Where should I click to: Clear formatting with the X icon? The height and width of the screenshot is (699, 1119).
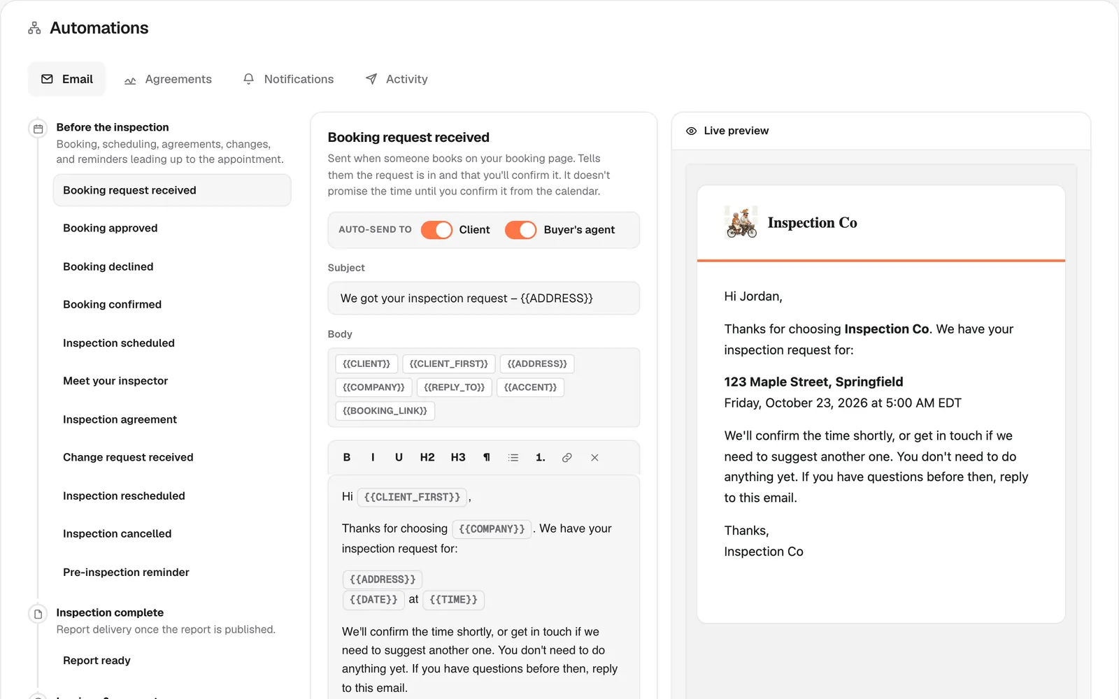pos(594,457)
